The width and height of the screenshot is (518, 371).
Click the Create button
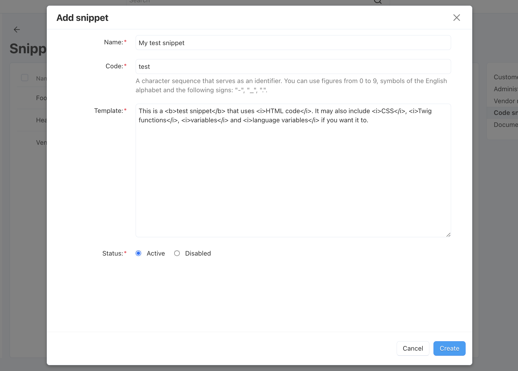(x=449, y=348)
